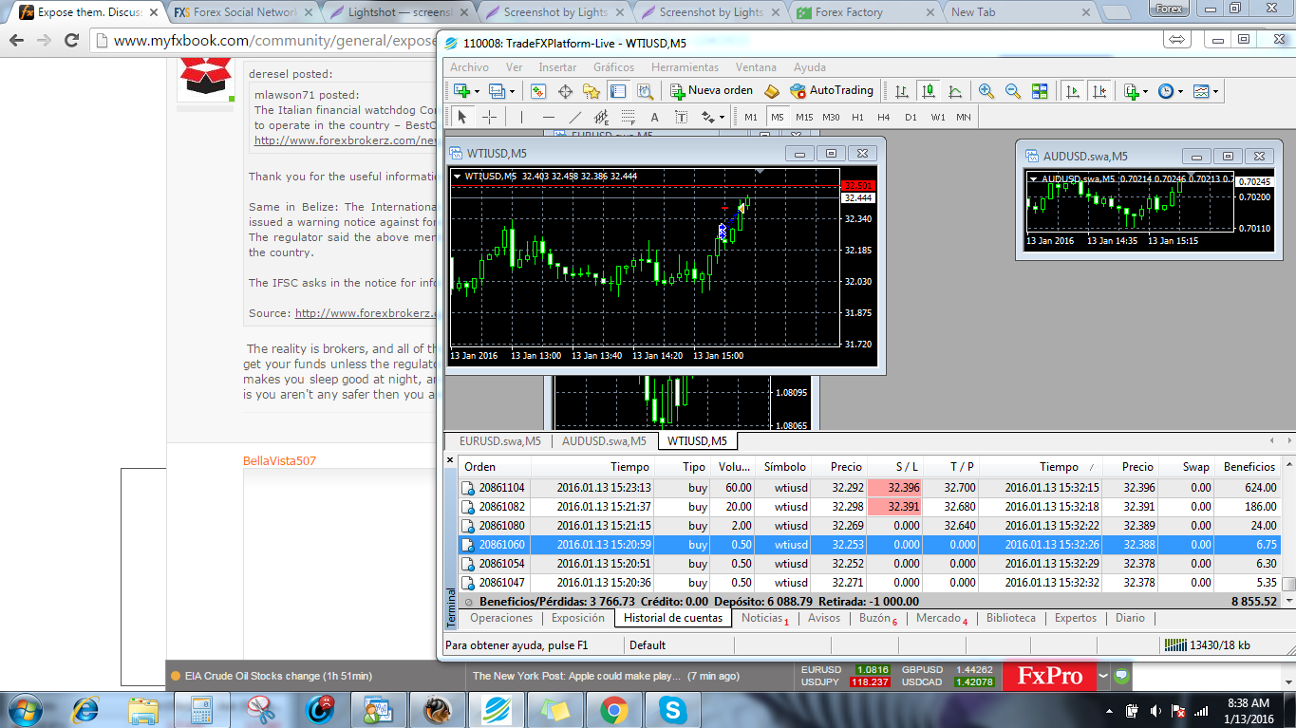The height and width of the screenshot is (728, 1296).
Task: Select order row 20861104
Action: click(869, 488)
